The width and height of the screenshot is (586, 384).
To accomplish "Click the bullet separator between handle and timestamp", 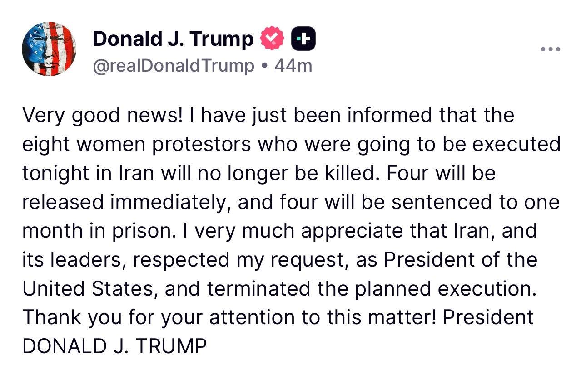I will tap(263, 65).
